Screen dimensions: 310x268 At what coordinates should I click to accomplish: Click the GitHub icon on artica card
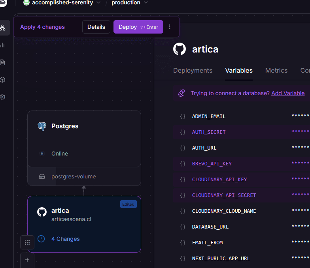click(x=42, y=212)
